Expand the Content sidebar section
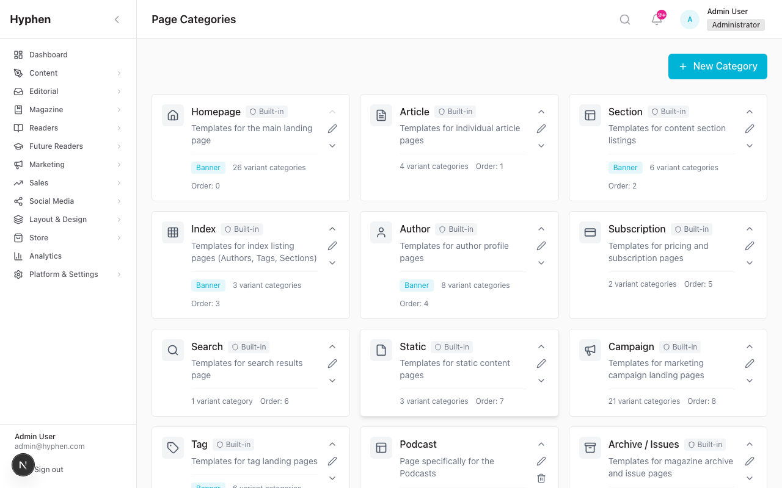This screenshot has width=782, height=488. click(x=43, y=73)
